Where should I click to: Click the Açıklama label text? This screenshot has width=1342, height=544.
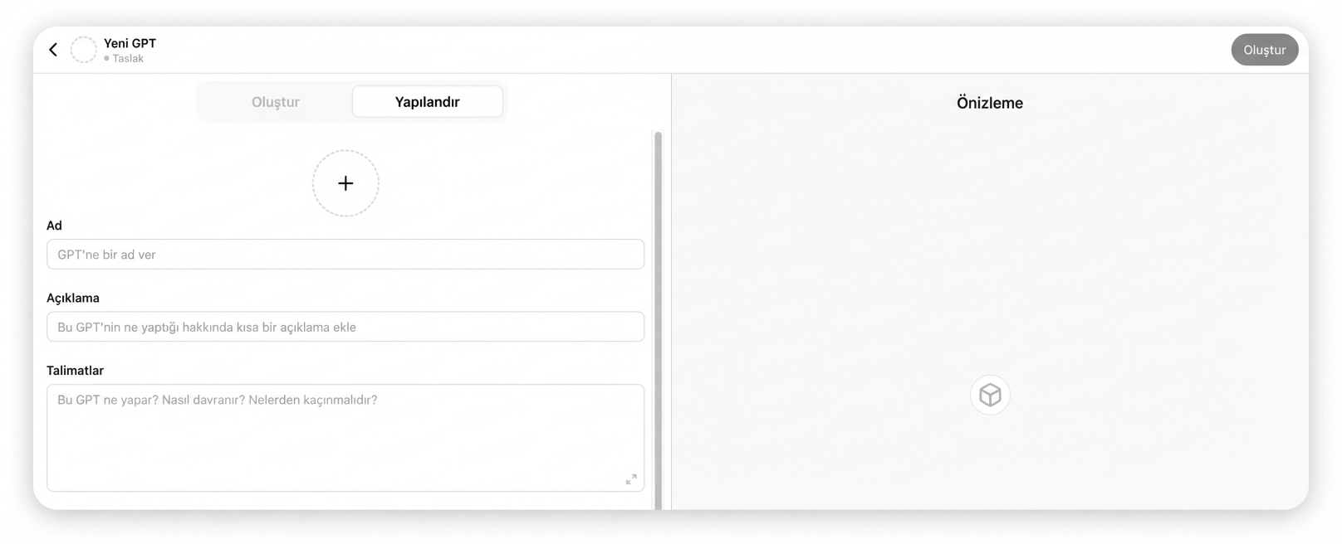click(x=73, y=298)
